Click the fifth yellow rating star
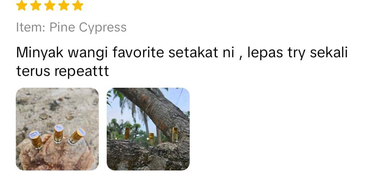 click(x=78, y=5)
